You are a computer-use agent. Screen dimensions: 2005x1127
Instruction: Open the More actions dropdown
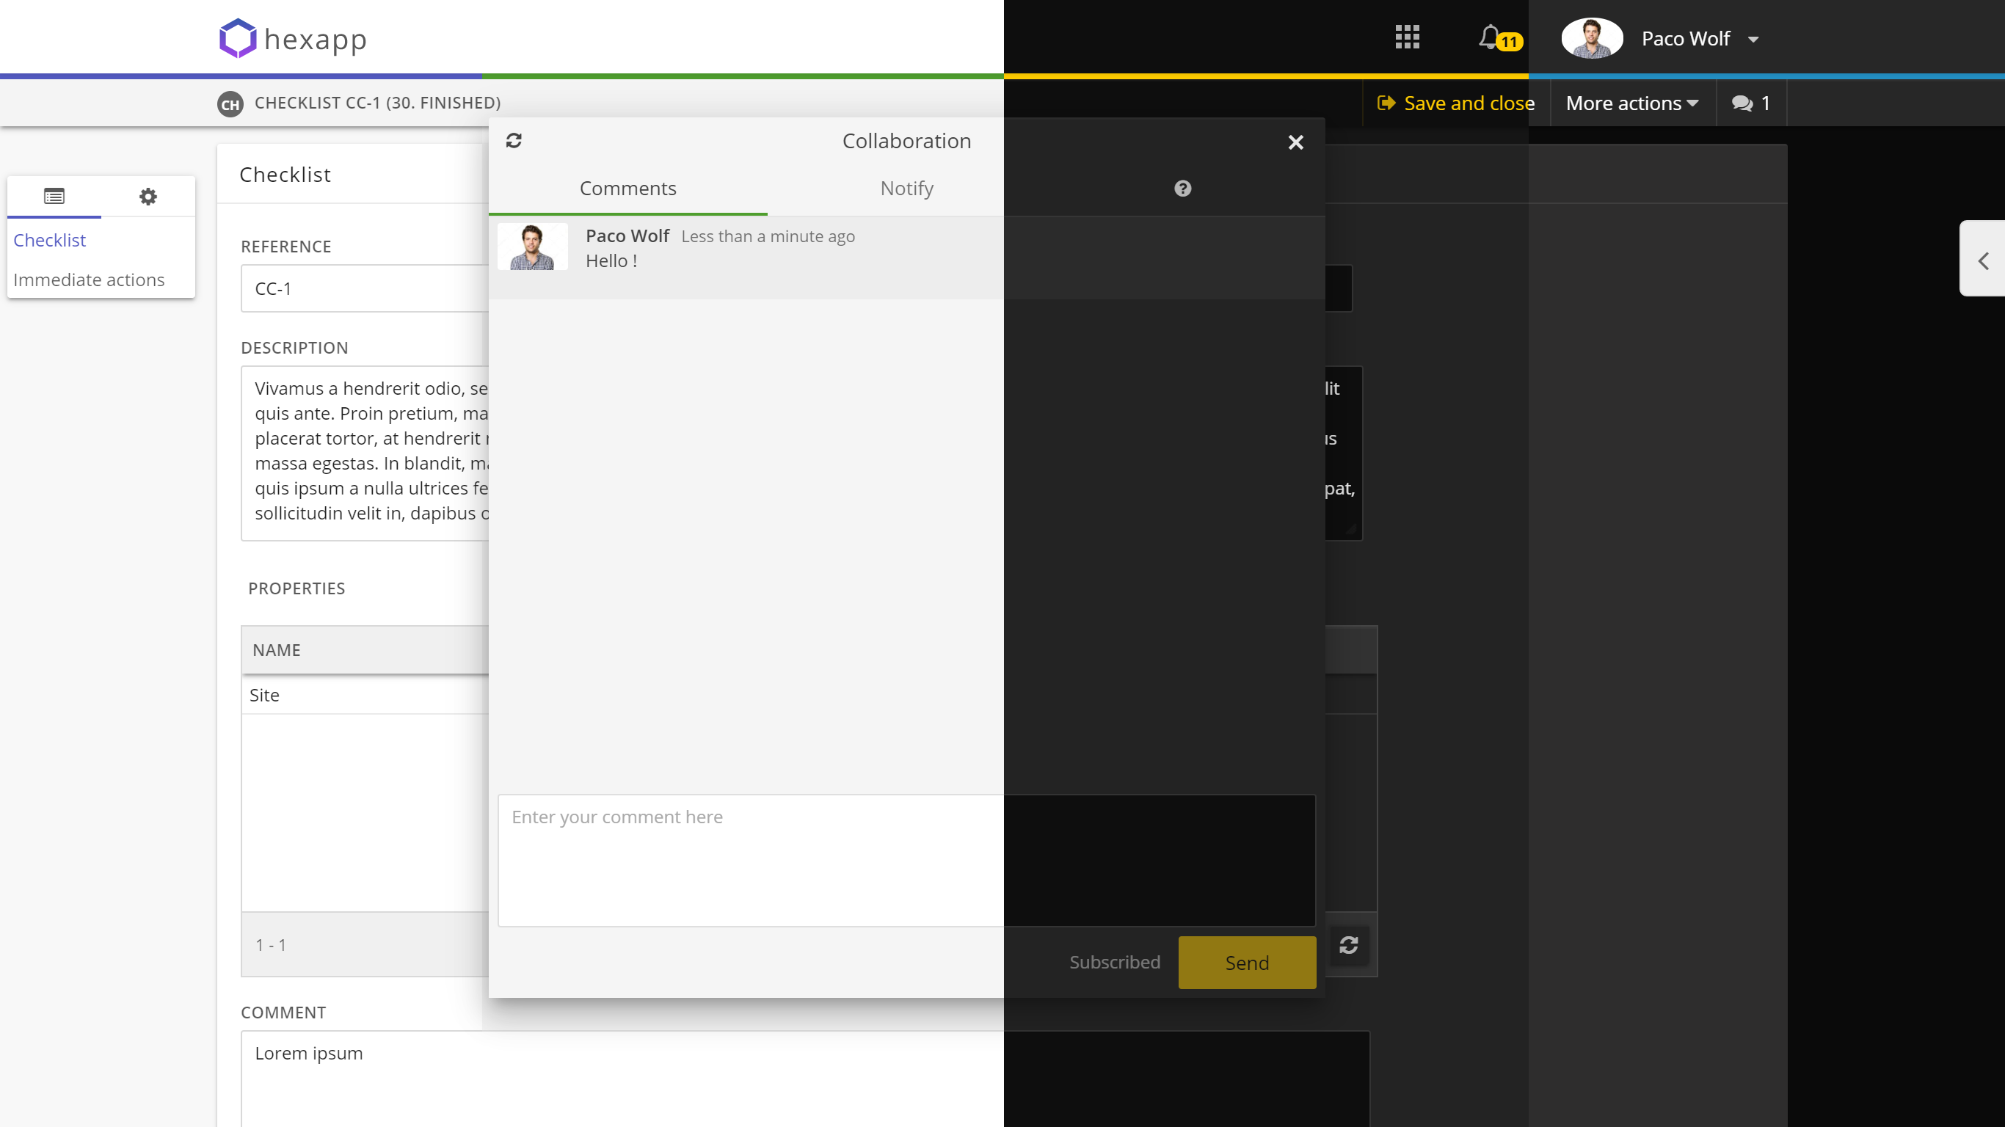pyautogui.click(x=1631, y=103)
